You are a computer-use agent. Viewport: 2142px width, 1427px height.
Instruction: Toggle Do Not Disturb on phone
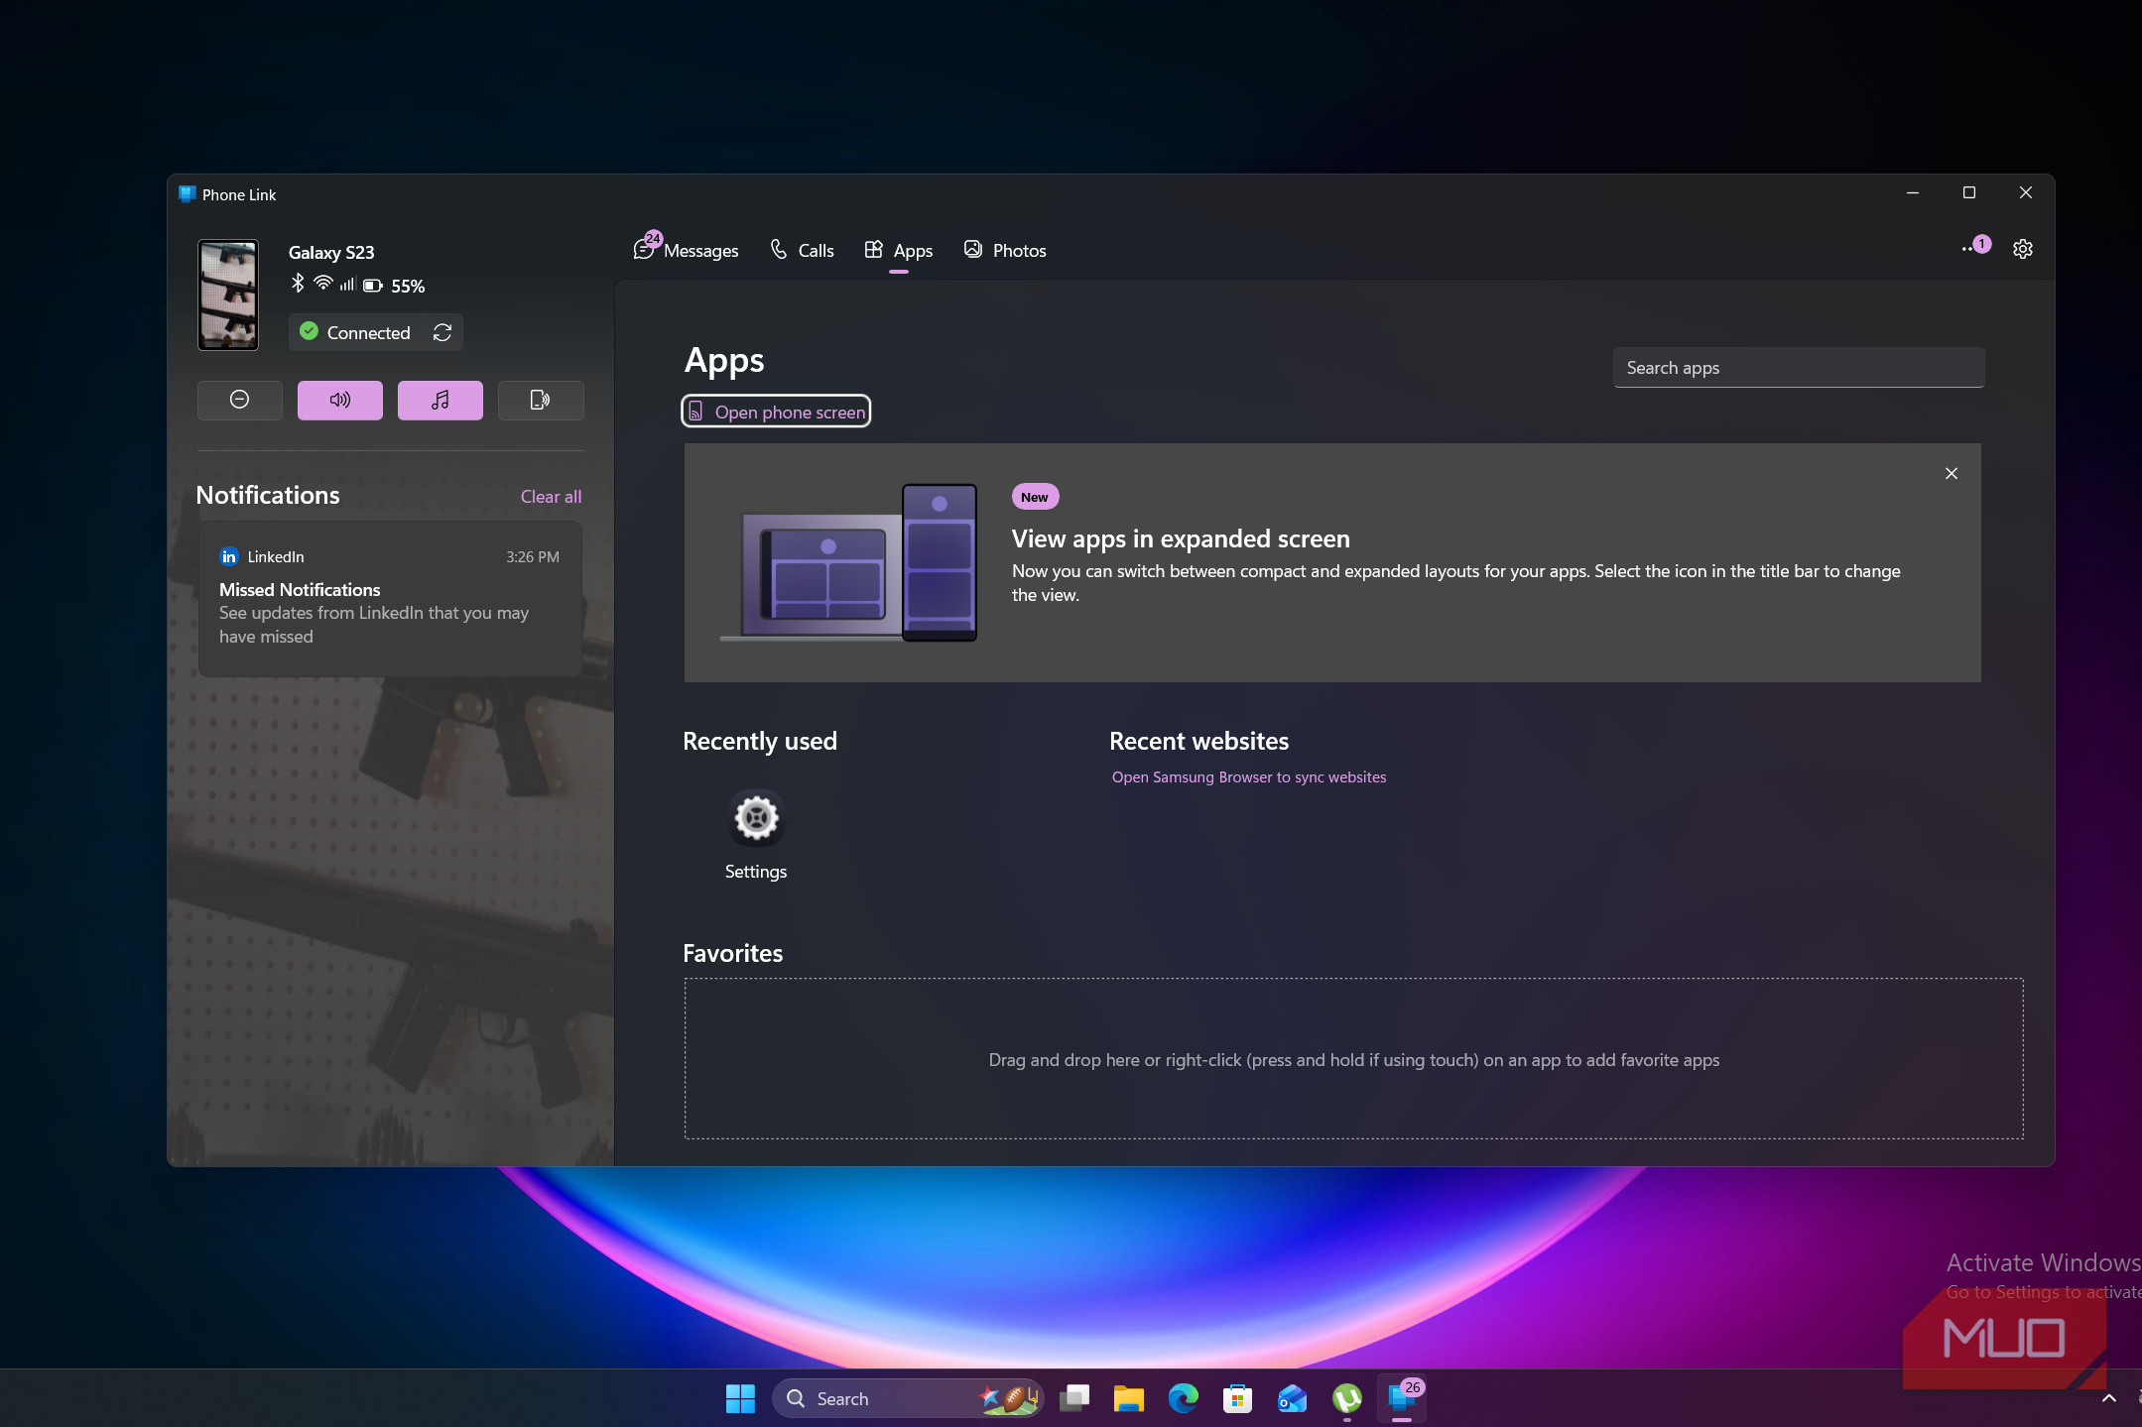point(239,400)
